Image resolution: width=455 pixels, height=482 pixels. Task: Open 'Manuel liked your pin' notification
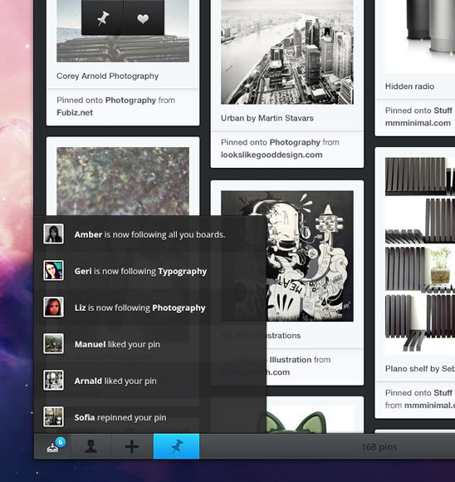pos(117,344)
